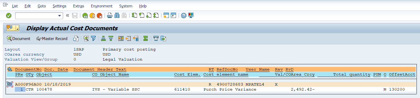Click the DocumentNo column header

click(x=28, y=70)
